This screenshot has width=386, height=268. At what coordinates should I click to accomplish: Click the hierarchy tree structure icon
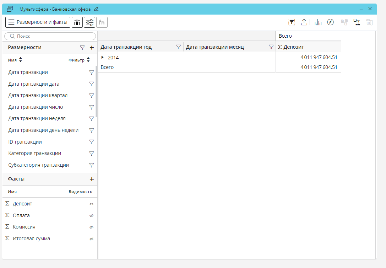[357, 22]
